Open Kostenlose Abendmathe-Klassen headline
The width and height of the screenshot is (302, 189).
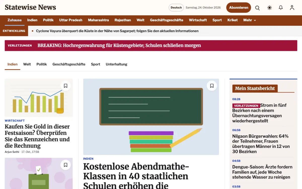point(136,176)
